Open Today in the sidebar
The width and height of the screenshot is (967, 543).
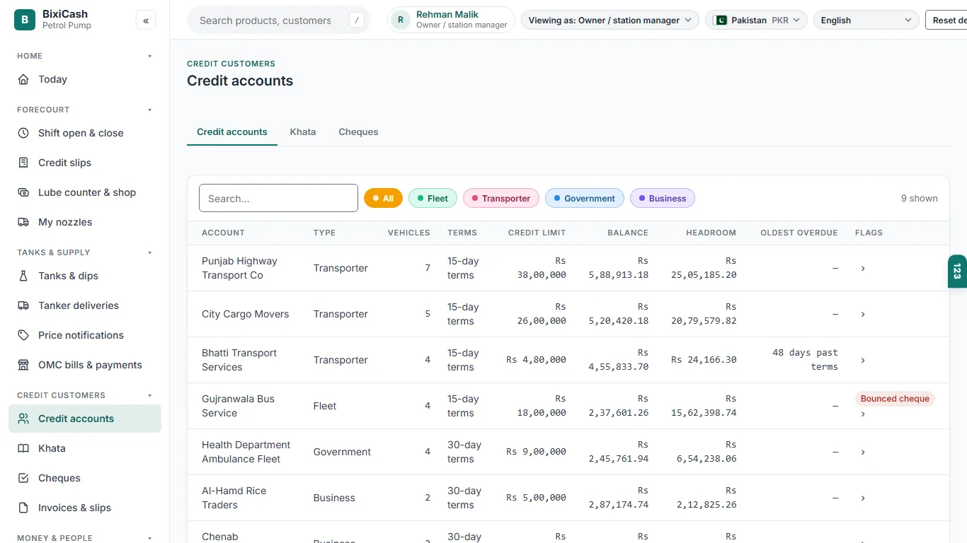tap(85, 79)
